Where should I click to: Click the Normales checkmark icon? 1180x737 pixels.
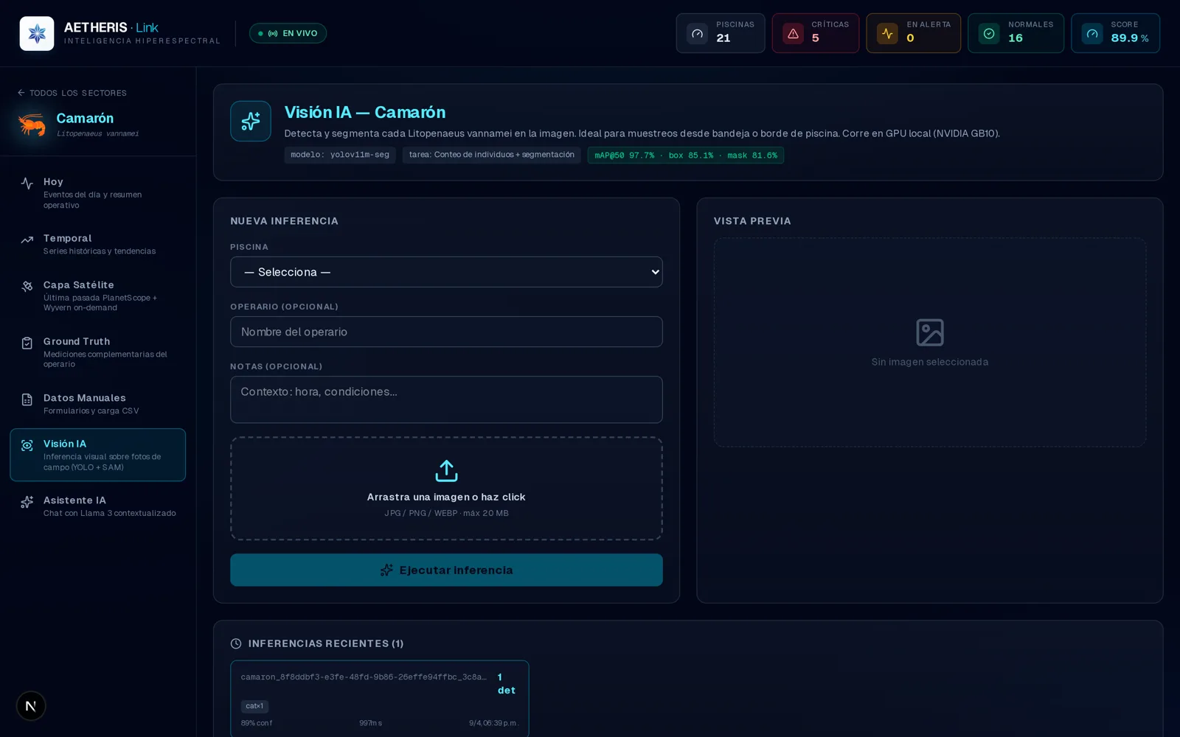point(989,33)
